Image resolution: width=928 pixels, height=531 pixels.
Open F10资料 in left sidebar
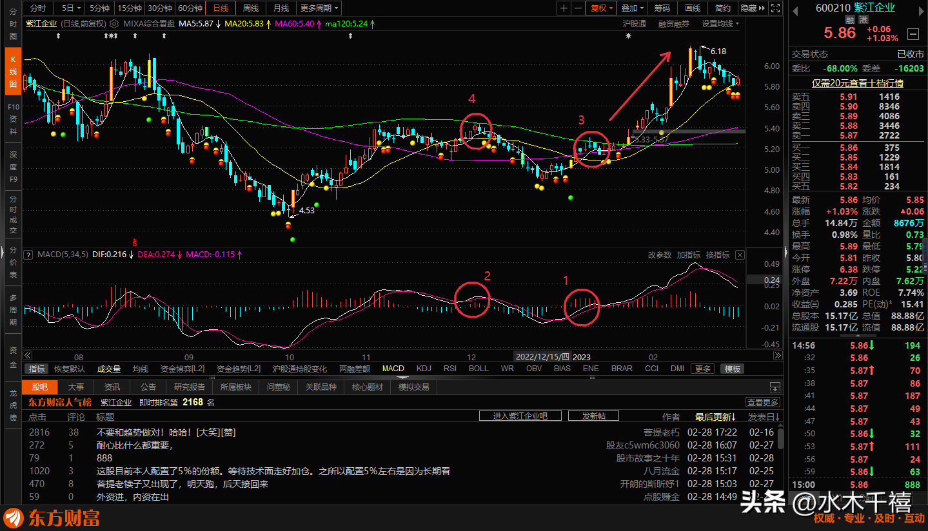13,119
